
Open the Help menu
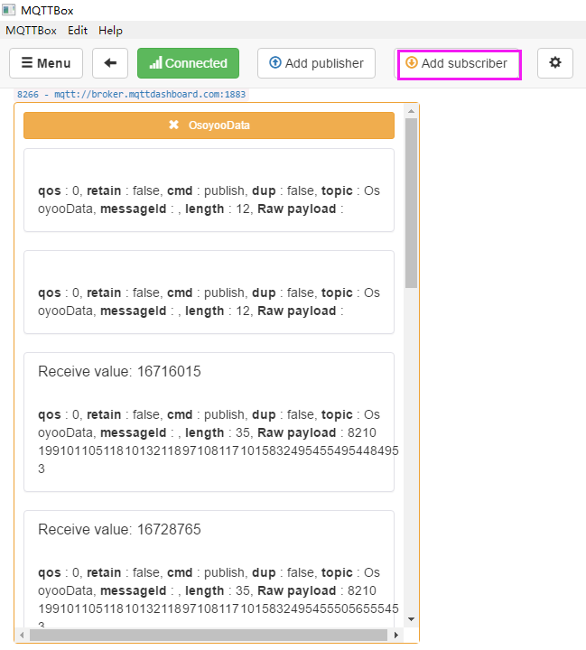coord(110,31)
